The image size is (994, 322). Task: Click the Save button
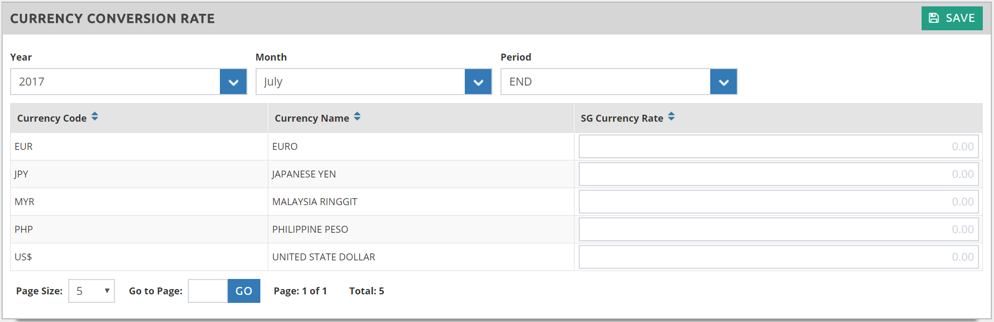[x=951, y=18]
